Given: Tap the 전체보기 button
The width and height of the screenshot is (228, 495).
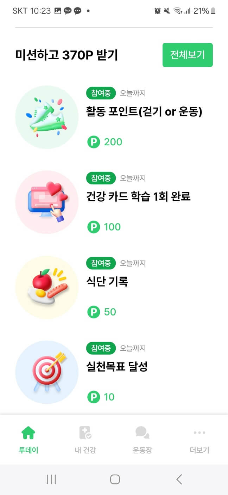Looking at the screenshot, I should pyautogui.click(x=187, y=55).
